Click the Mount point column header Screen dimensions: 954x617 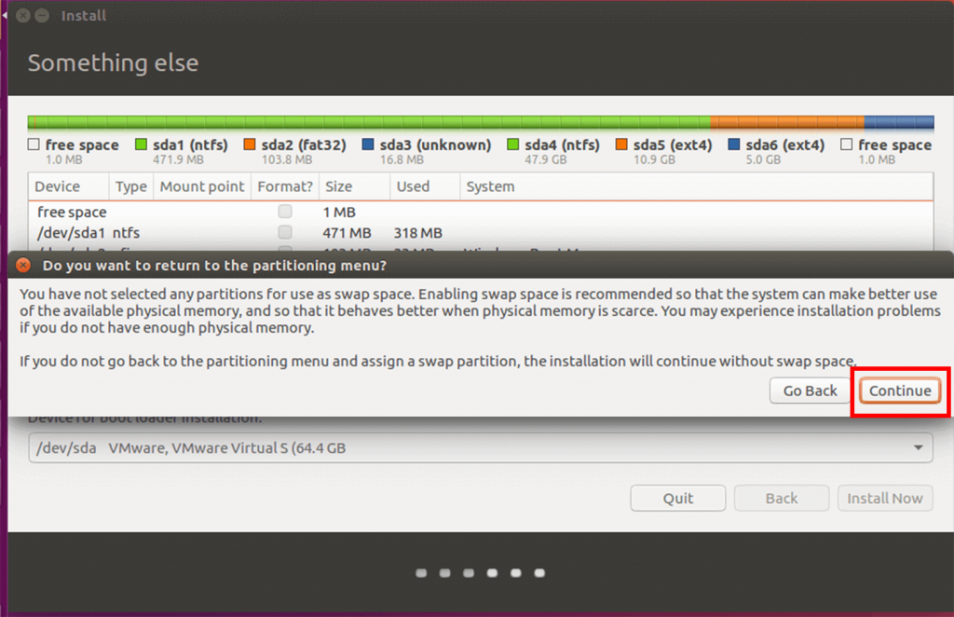[201, 186]
